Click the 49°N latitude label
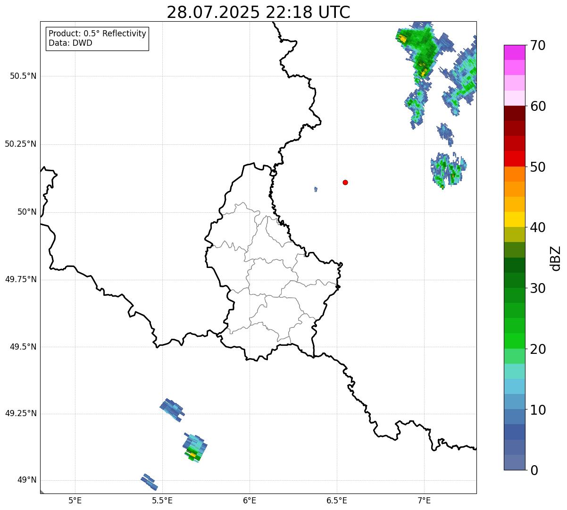 (x=27, y=480)
